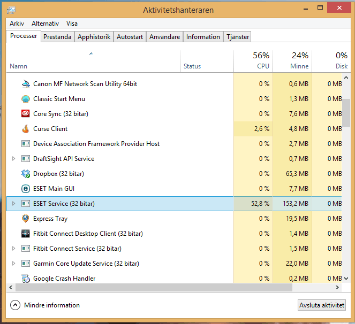Click the 153,2 MB memory value

(x=296, y=204)
